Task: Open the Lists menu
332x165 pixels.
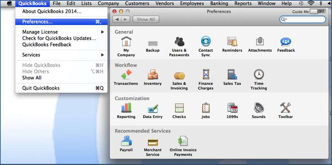Action: point(86,3)
